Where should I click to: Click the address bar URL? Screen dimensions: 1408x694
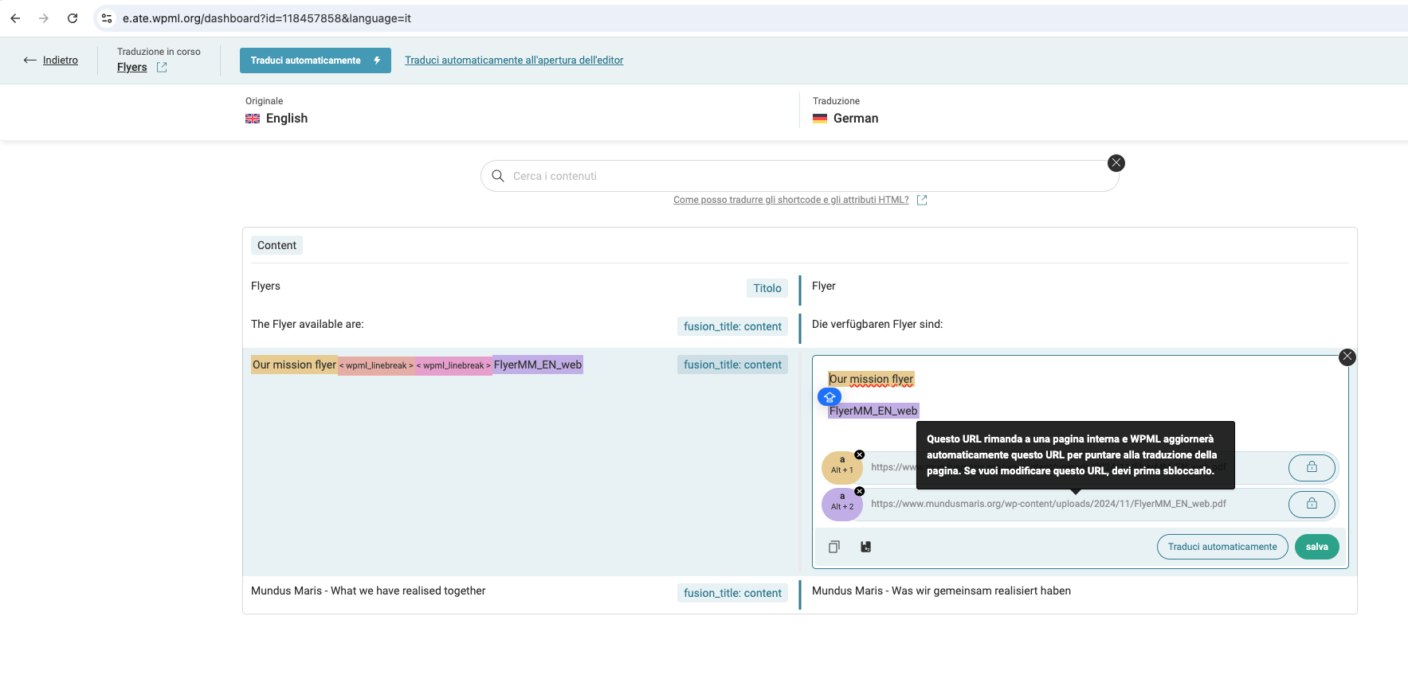click(267, 18)
